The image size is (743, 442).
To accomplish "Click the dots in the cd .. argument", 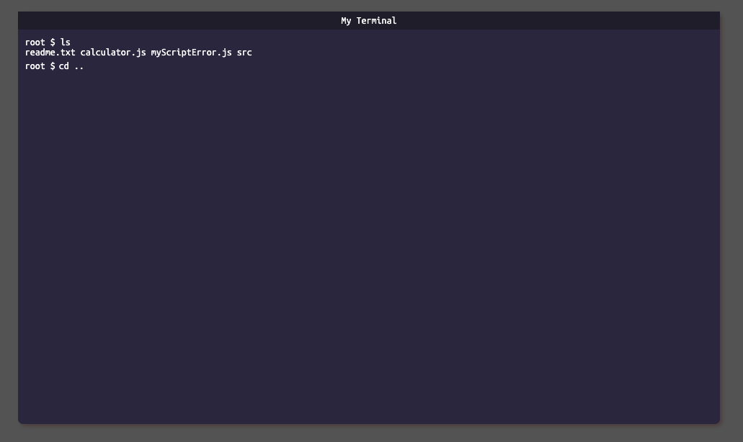I will (x=81, y=66).
